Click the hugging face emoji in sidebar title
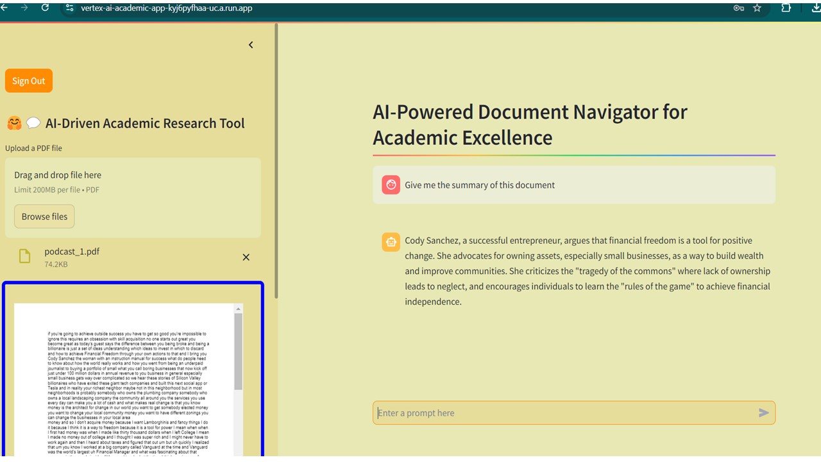Image resolution: width=821 pixels, height=462 pixels. [14, 123]
